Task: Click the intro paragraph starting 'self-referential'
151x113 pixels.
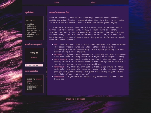Action: point(87,20)
